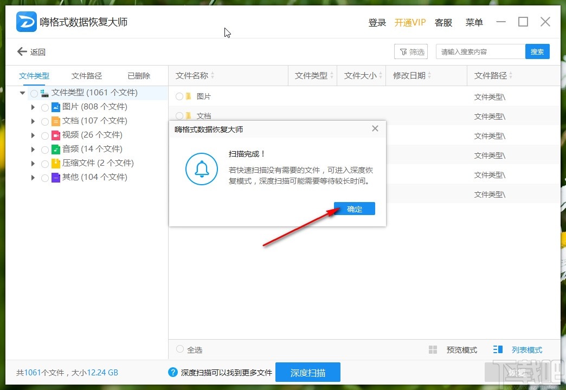This screenshot has width=566, height=390.
Task: Click the Video category icon in tree
Action: [x=56, y=135]
